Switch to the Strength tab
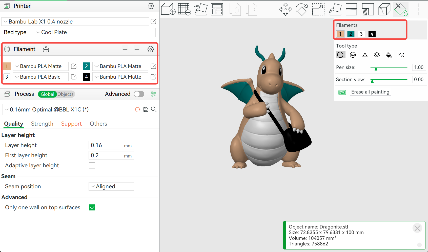Viewport: 428px width, 252px height. coord(42,124)
